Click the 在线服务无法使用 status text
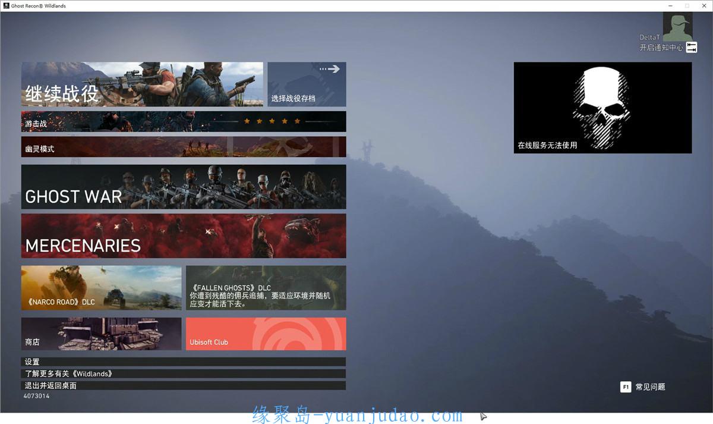The image size is (713, 424). 547,145
